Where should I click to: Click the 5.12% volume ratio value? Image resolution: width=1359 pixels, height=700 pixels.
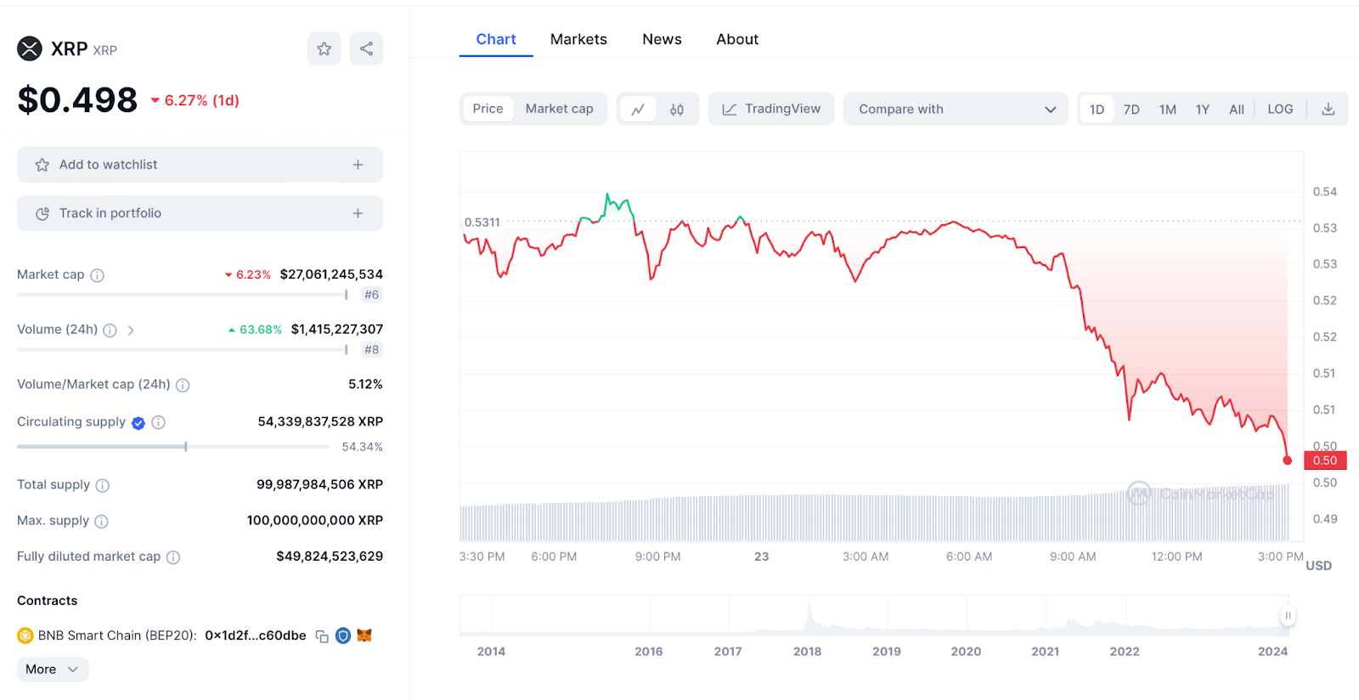(365, 384)
